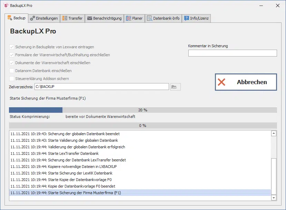286x210 pixels.
Task: Select highlighted log line 'Starte Sicherung der Firma Musterfirma (F1)'
Action: pos(140,193)
